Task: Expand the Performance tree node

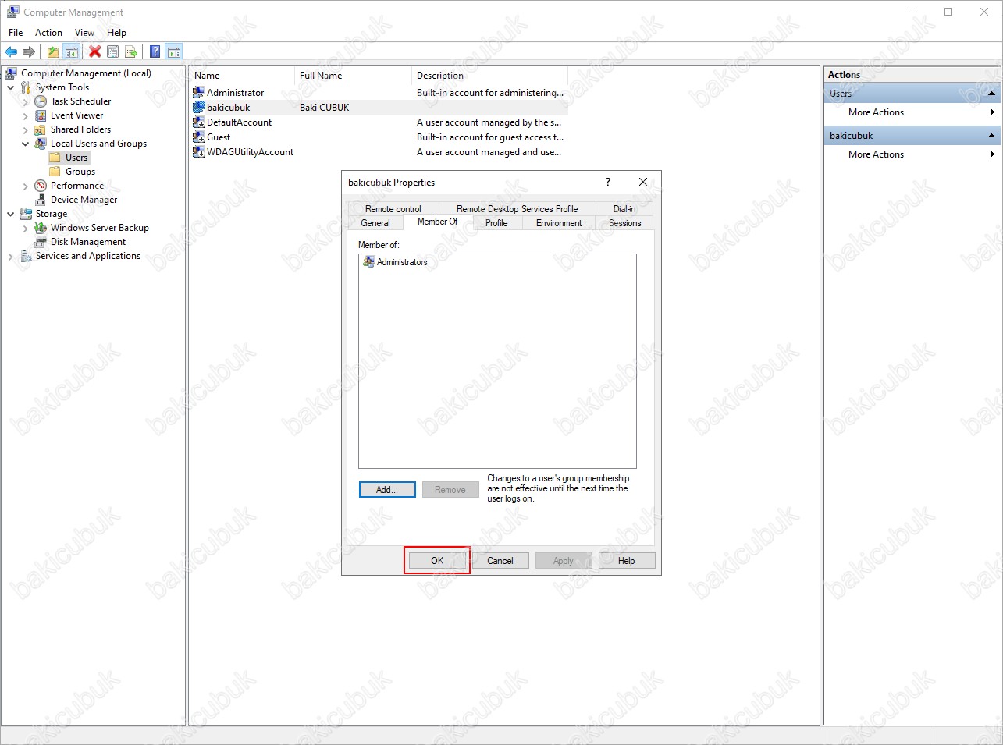Action: click(x=26, y=186)
